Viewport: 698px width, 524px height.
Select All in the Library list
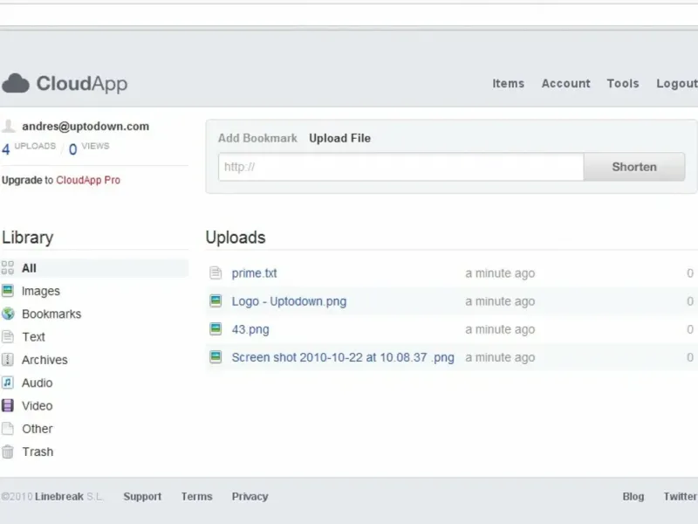click(x=94, y=268)
